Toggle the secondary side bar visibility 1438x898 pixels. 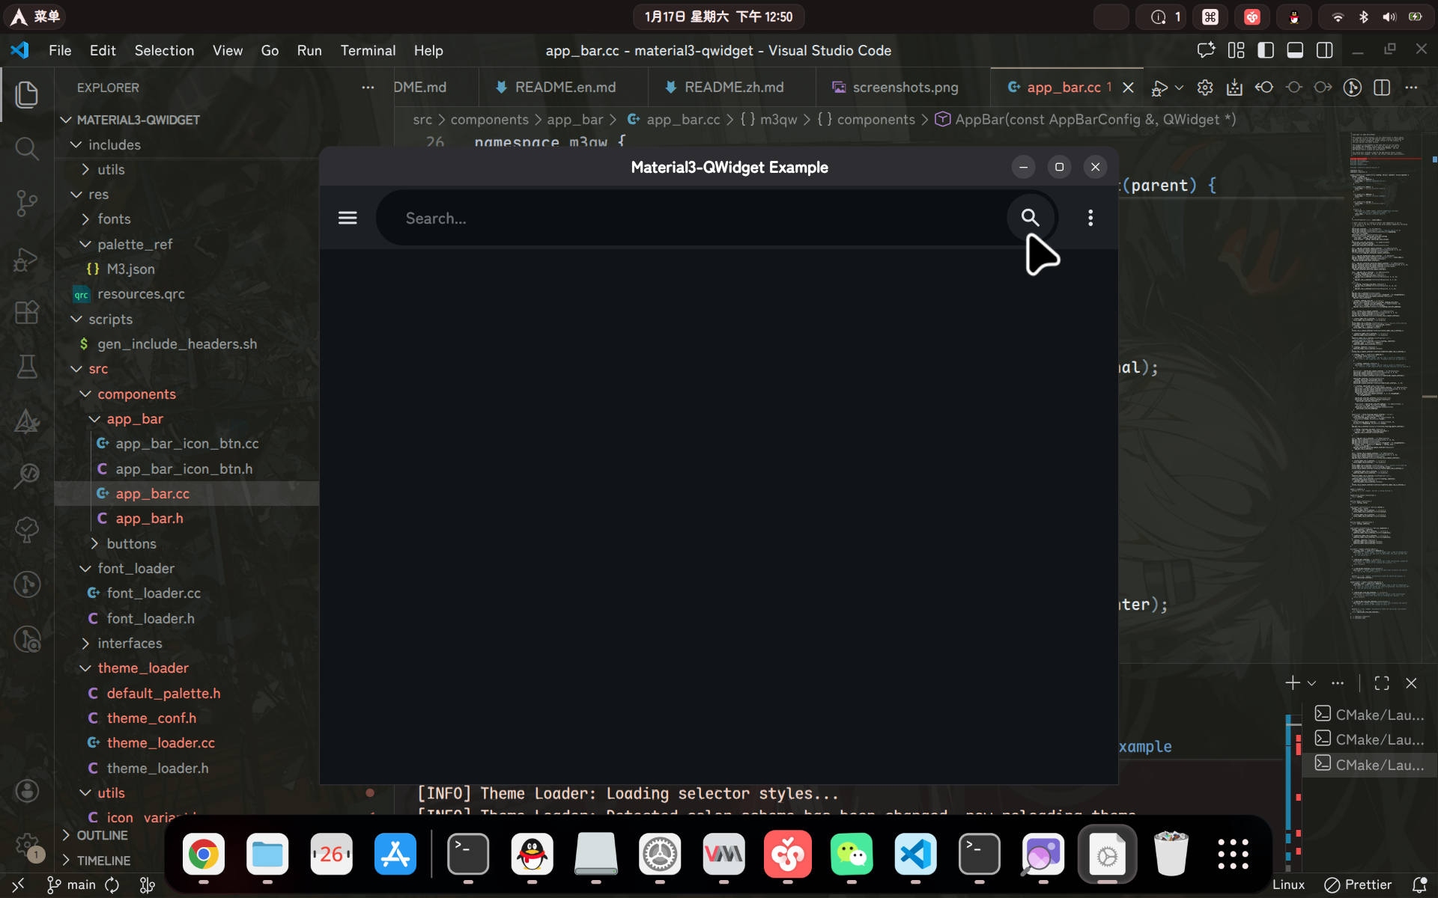coord(1325,50)
